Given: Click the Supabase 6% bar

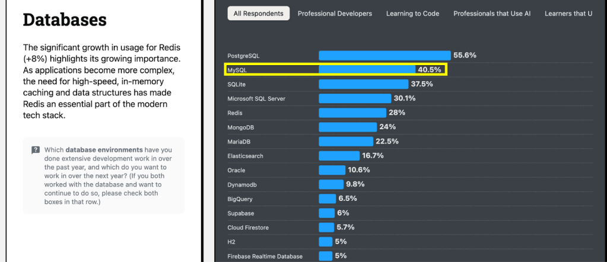Looking at the screenshot, I should tap(327, 213).
